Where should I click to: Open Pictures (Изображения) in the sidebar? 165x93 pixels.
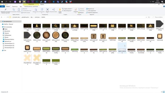[8, 35]
